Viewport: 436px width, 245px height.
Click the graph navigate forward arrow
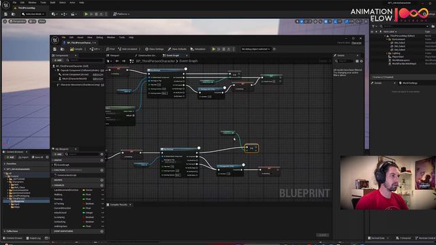[124, 61]
